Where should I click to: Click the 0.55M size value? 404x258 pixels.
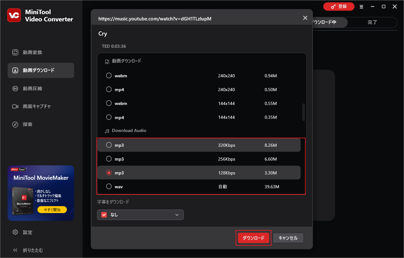tap(271, 103)
